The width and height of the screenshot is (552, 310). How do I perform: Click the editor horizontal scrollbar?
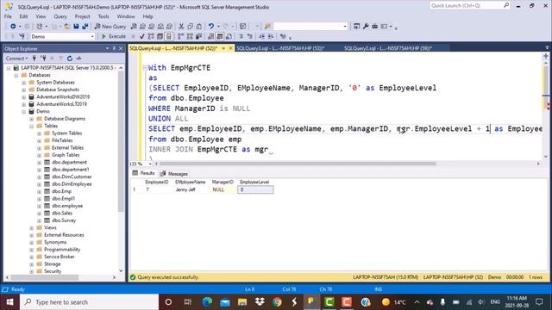pyautogui.click(x=298, y=164)
